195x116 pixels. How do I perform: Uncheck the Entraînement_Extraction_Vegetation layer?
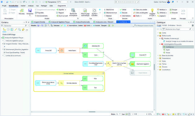4,49
